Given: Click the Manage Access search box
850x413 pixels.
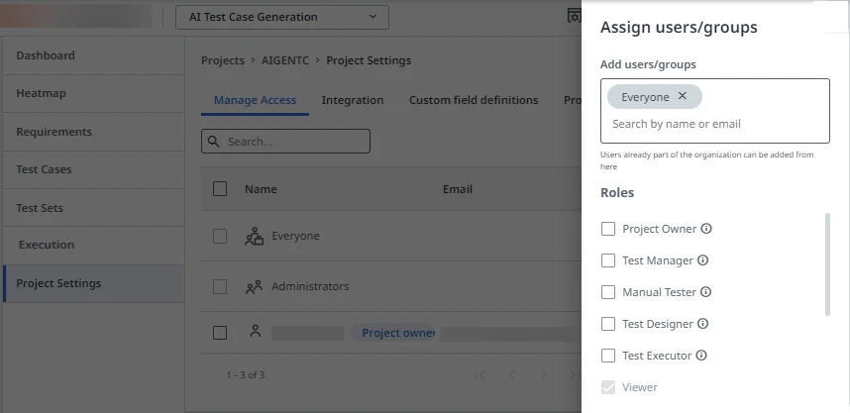Looking at the screenshot, I should (x=285, y=142).
